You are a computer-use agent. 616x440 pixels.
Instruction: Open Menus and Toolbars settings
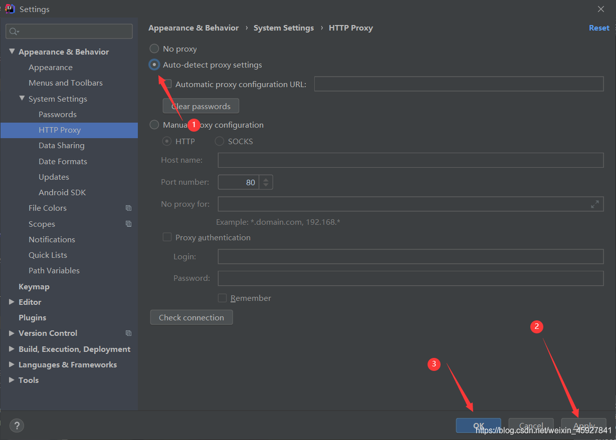tap(66, 83)
